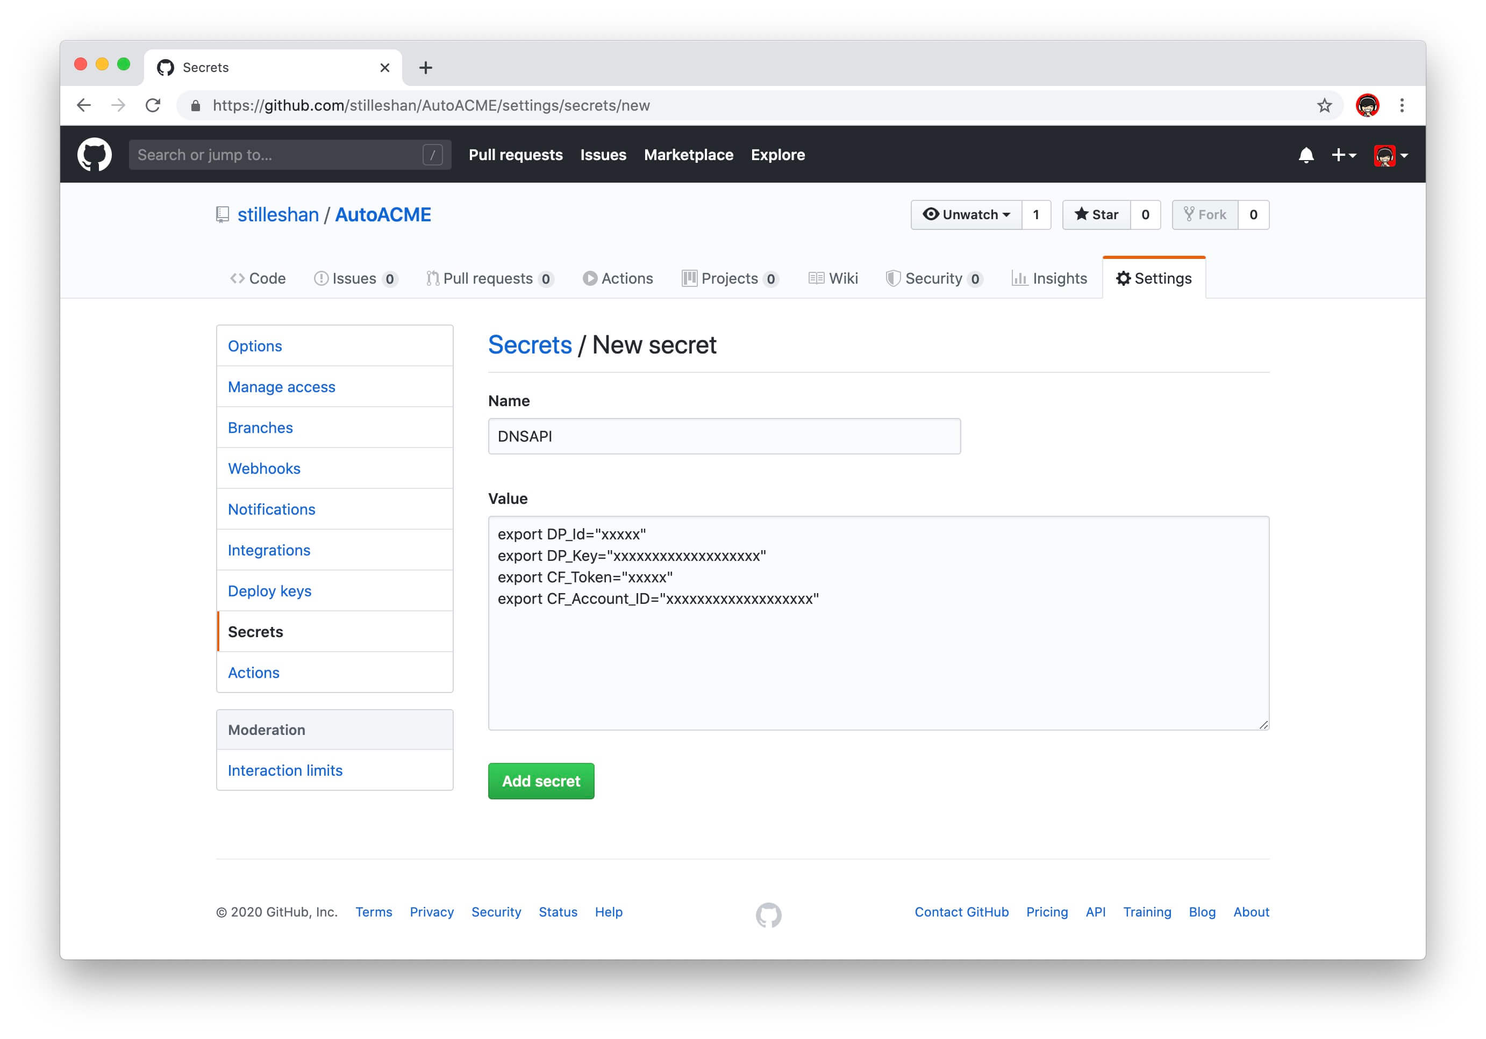Viewport: 1486px width, 1039px height.
Task: Click the address bar URL
Action: point(431,105)
